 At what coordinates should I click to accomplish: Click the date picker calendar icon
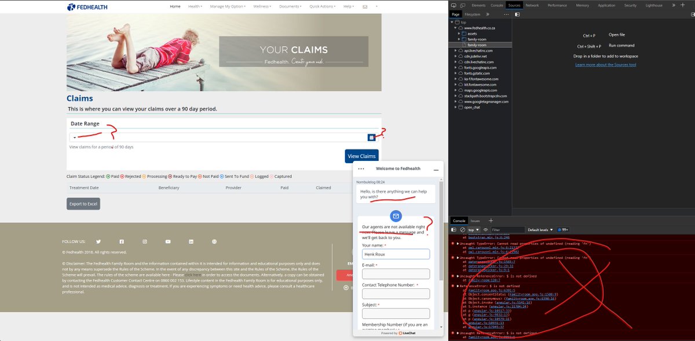tap(371, 136)
